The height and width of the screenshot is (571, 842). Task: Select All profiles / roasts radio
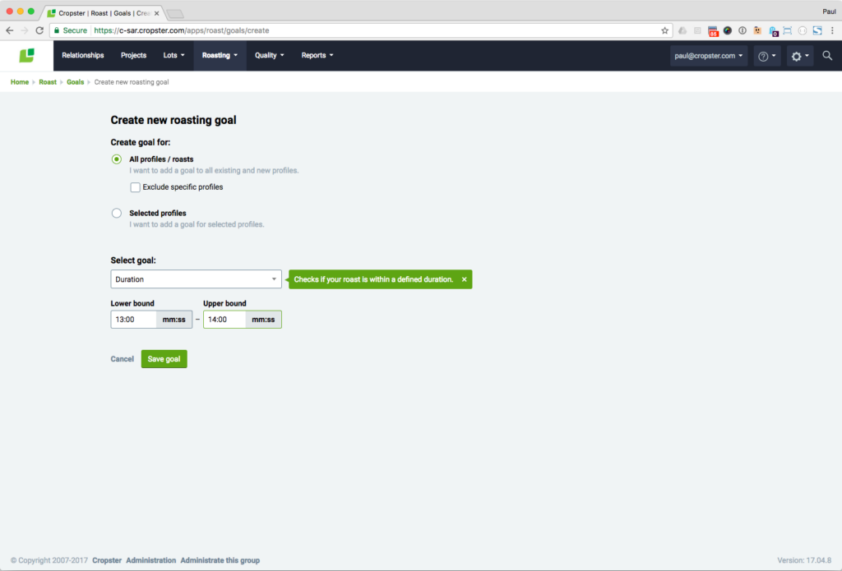click(117, 159)
